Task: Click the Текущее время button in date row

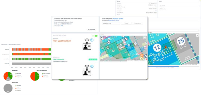Action: click(x=138, y=23)
